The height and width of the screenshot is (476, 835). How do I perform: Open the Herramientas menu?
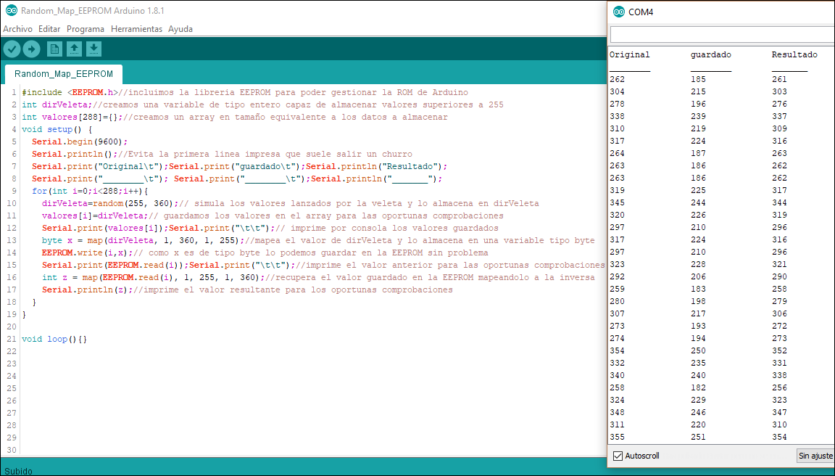(137, 29)
